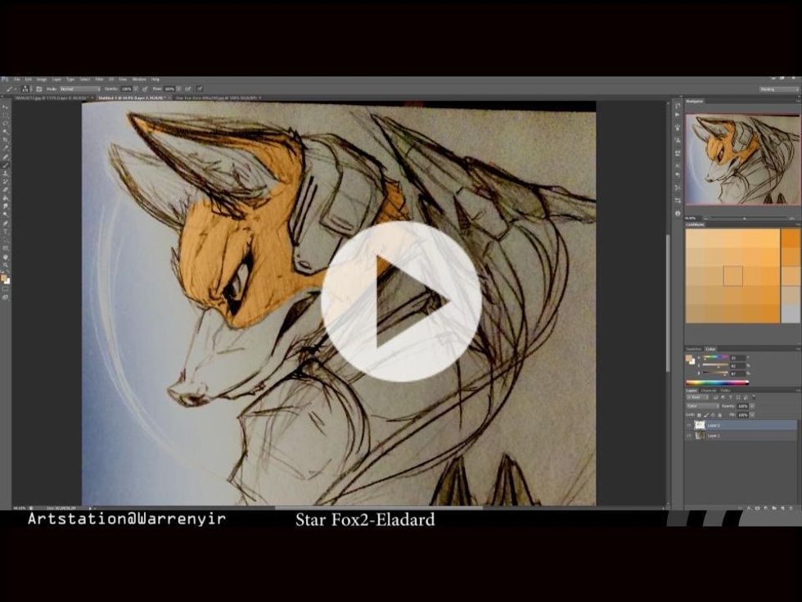Toggle the lock transparent pixels option

698,414
